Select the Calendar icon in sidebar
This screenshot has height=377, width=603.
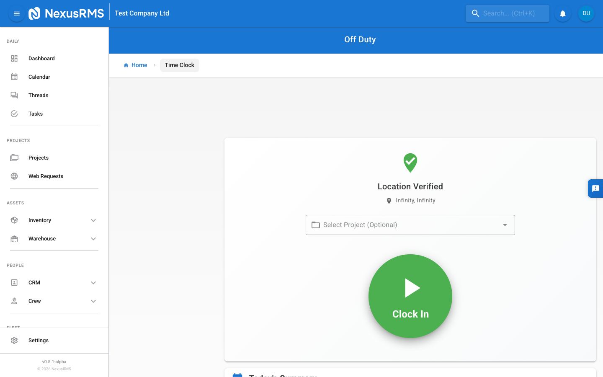pyautogui.click(x=14, y=77)
